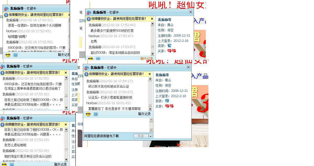Click screenshot tool icon beside 发送 window's smiley
Image resolution: width=314 pixels, height=166 pixels.
click(96, 114)
